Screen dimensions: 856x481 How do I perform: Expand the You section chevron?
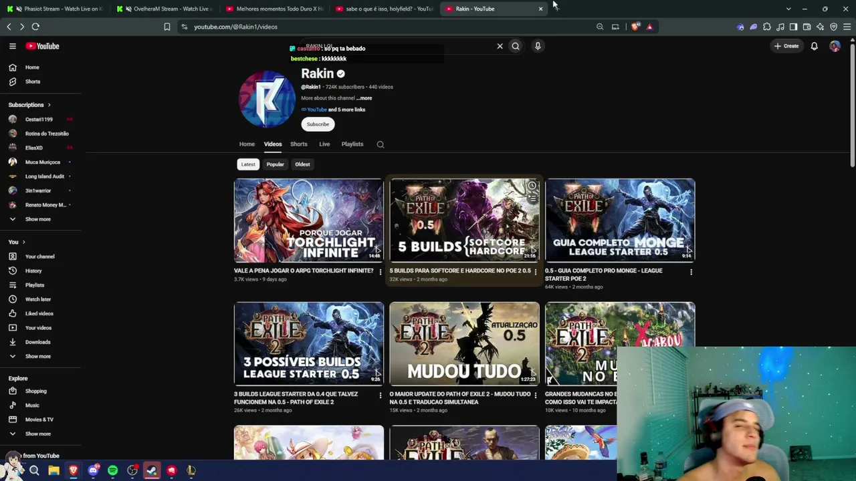pos(23,242)
